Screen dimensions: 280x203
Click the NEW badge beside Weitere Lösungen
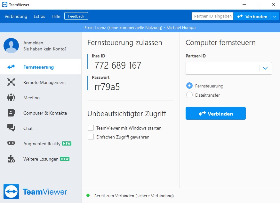[65, 159]
